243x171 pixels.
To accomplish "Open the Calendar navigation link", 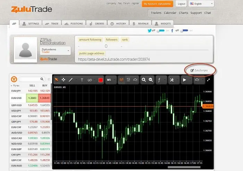I will (x=170, y=13).
